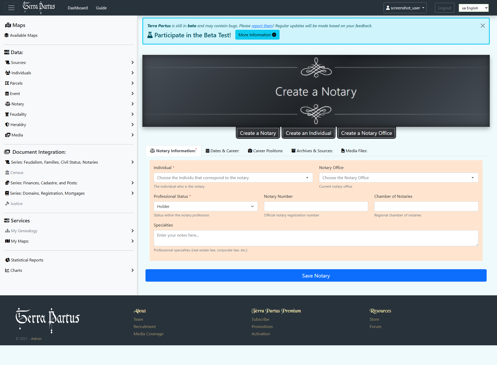Open the Notary Office dropdown
497x365 pixels.
[x=398, y=178]
